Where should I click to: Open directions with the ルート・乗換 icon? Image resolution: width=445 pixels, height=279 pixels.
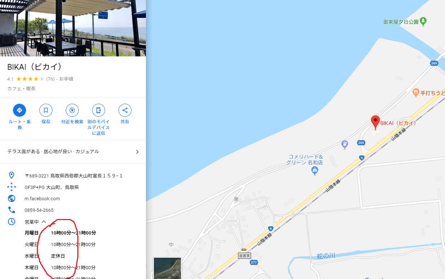(x=20, y=110)
